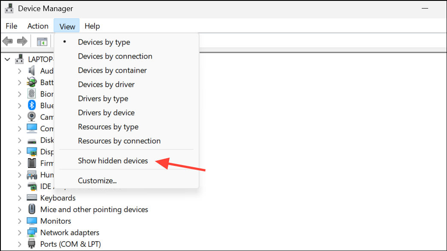Image resolution: width=447 pixels, height=251 pixels.
Task: Toggle Show hidden devices
Action: [x=113, y=161]
